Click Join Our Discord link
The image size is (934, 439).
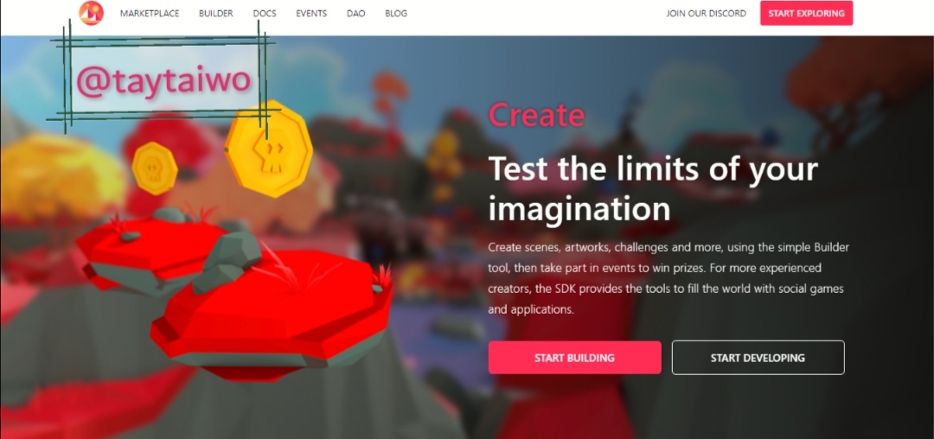click(706, 13)
